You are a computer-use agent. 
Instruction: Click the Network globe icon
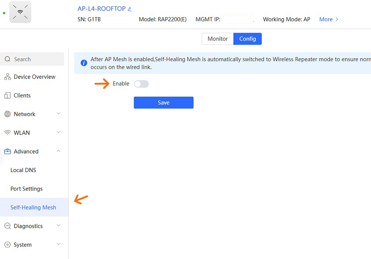pyautogui.click(x=7, y=114)
